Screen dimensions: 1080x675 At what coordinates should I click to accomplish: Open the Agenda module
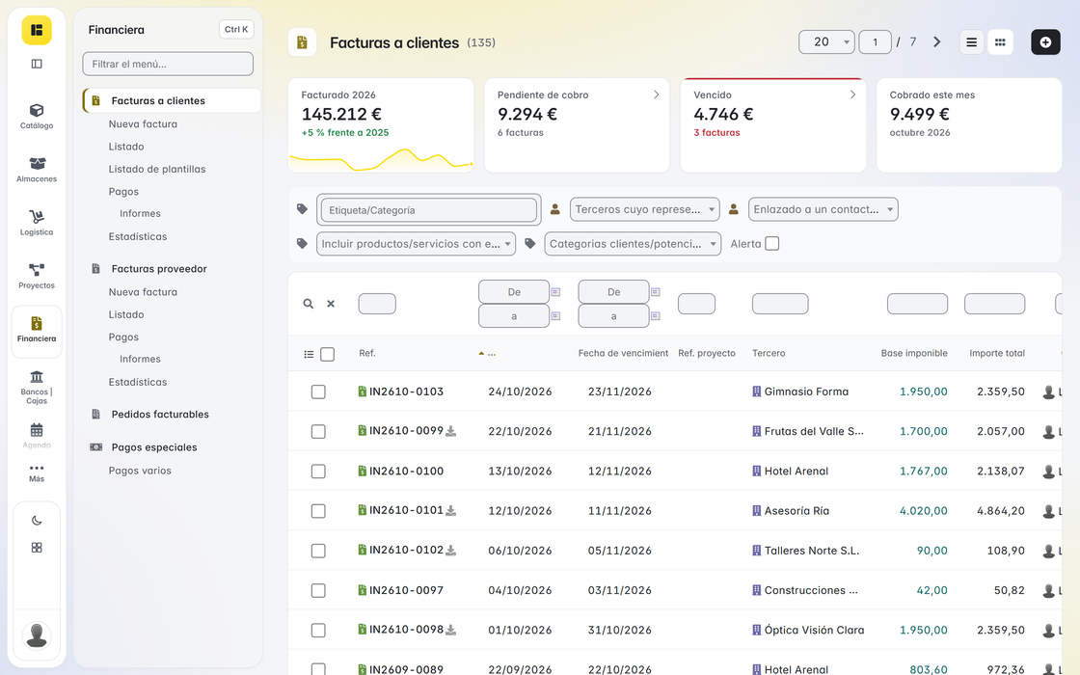(37, 435)
